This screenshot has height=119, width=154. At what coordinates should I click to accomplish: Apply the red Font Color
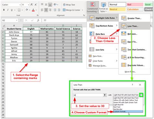click(x=33, y=10)
